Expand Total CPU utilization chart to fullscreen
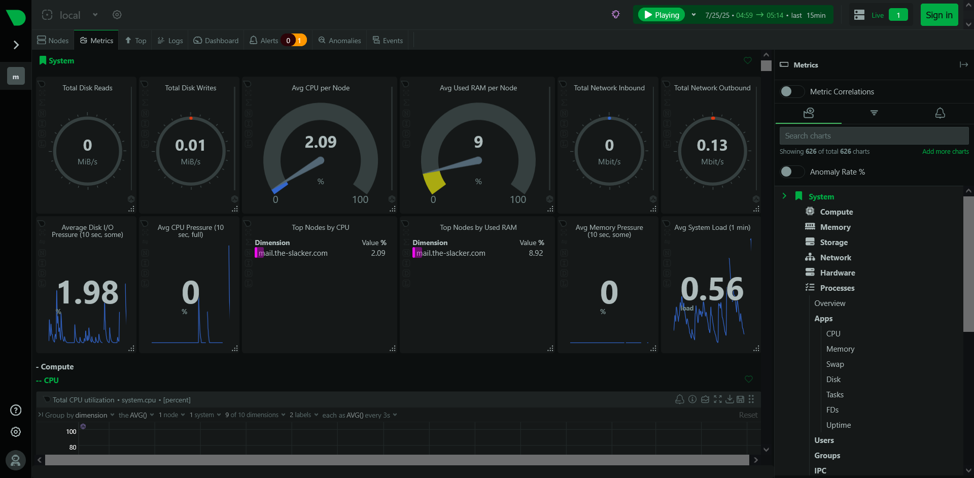 click(x=717, y=399)
